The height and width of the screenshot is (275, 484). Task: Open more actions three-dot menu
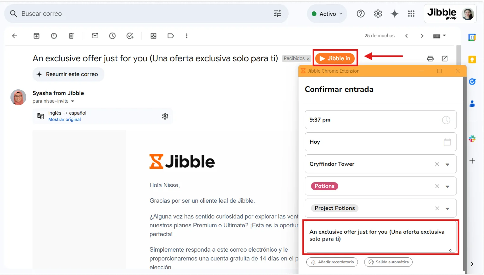[x=187, y=36]
